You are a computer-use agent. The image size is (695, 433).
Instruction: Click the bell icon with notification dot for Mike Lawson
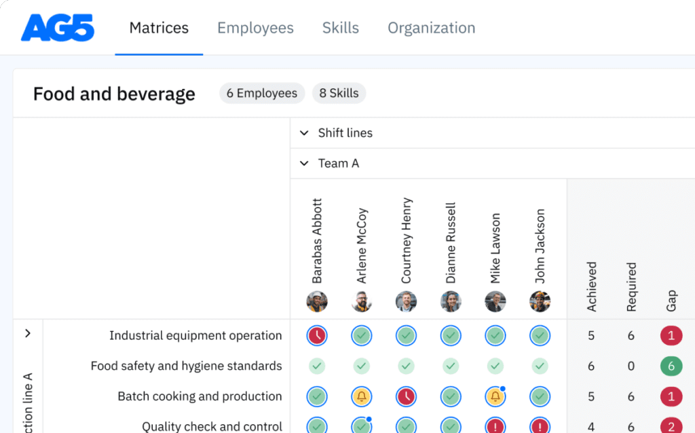(x=495, y=396)
